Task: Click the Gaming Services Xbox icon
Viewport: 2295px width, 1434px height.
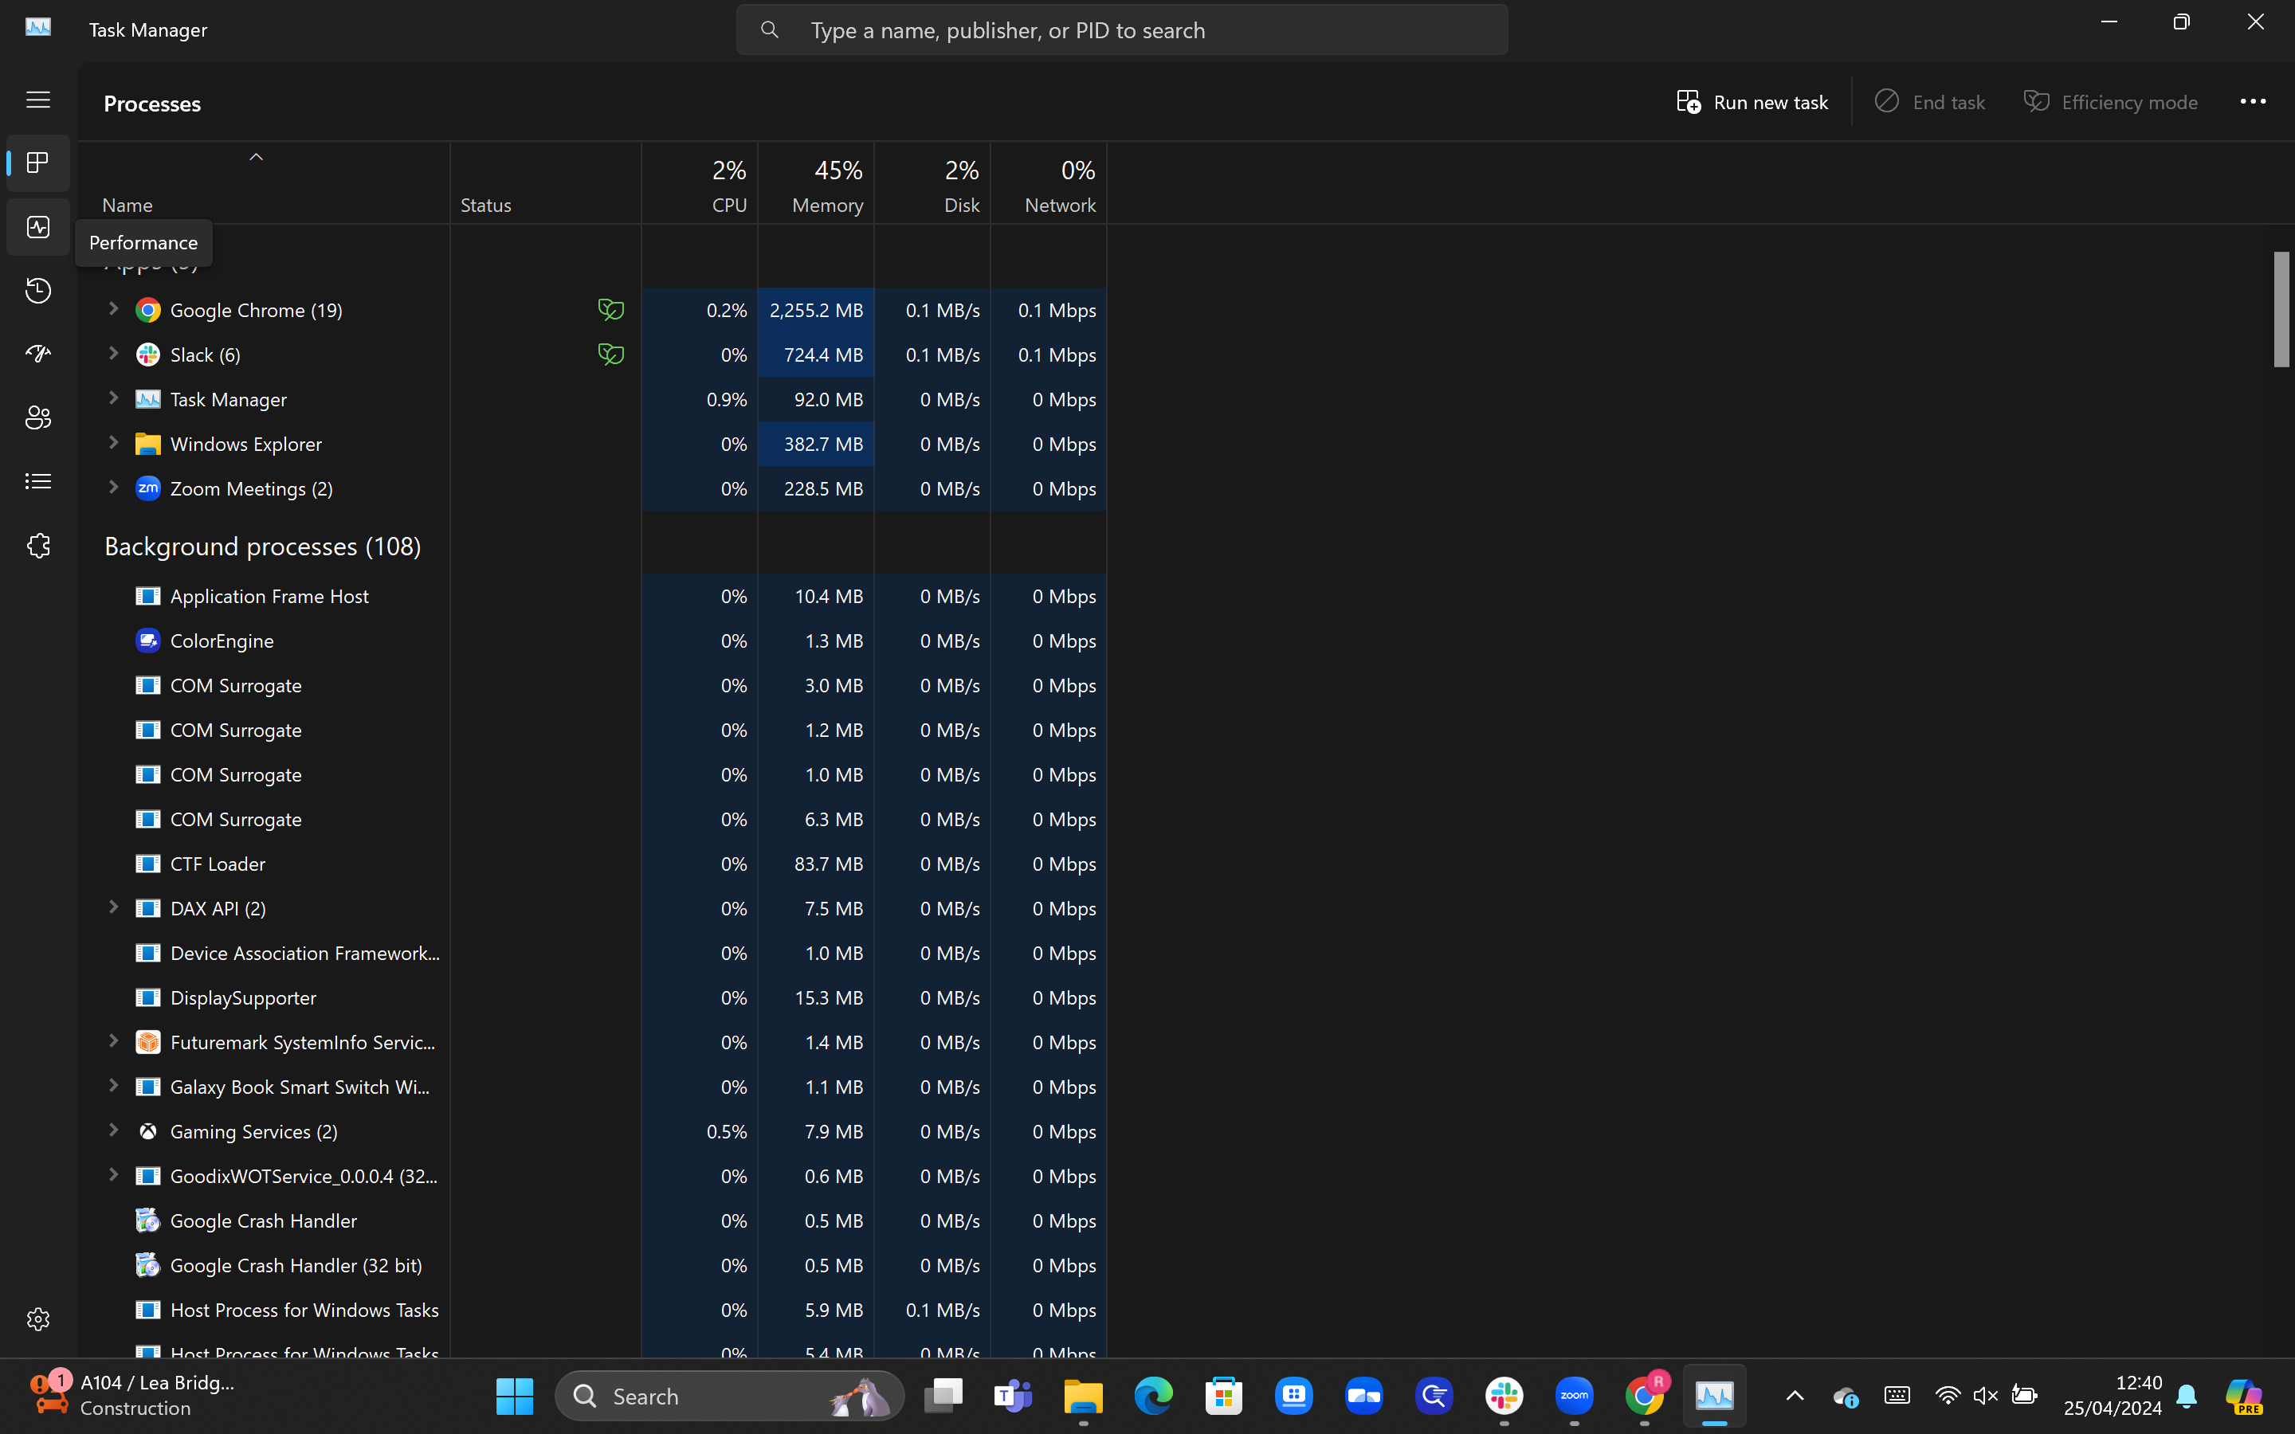Action: click(x=148, y=1131)
